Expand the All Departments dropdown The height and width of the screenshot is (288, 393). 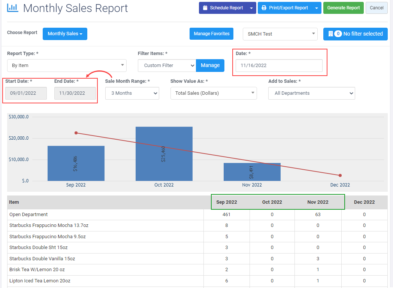point(312,93)
